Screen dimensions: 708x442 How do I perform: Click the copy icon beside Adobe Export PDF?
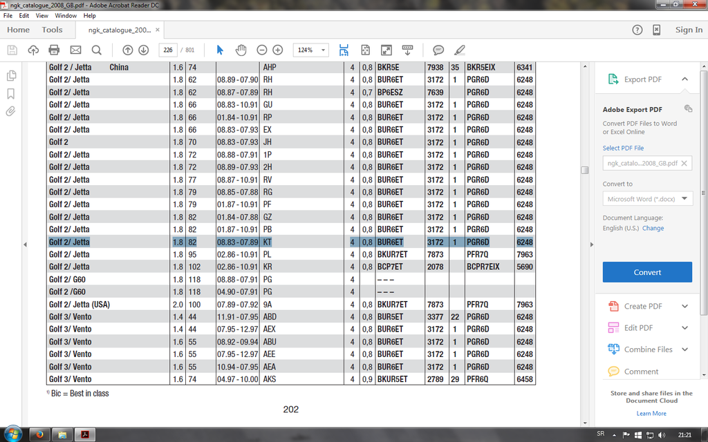[x=688, y=108]
